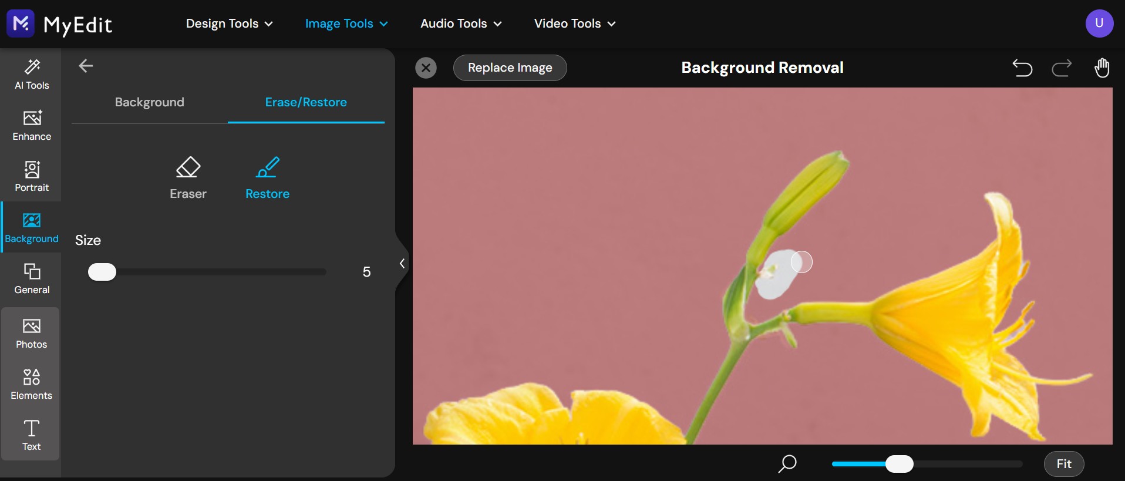The image size is (1125, 481).
Task: Click the Background Removal title
Action: click(x=762, y=68)
